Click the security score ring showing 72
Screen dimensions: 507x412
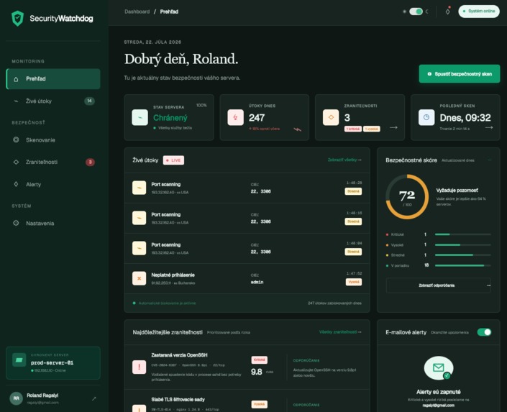(x=407, y=196)
